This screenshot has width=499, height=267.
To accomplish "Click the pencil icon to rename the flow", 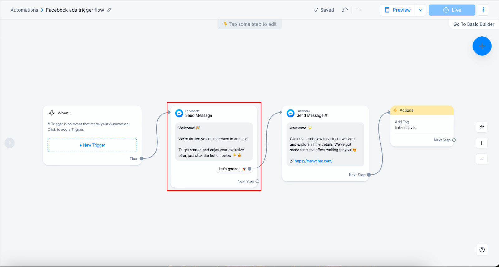I will pyautogui.click(x=109, y=10).
